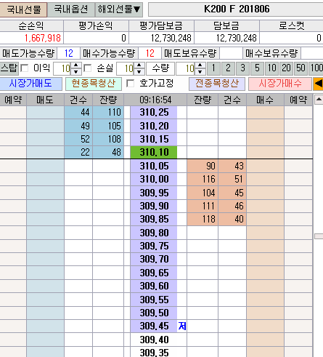This screenshot has width=323, height=357.
Task: Decrease the 수량 quantity with down arrow
Action: coord(200,72)
